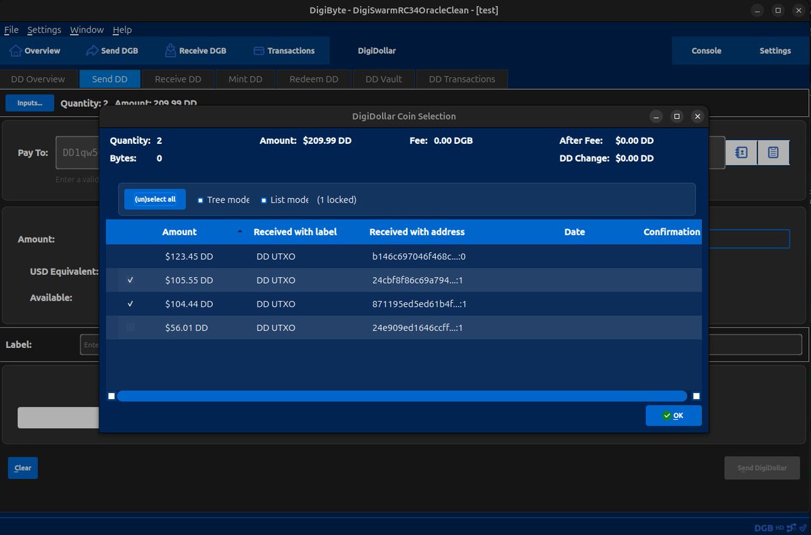This screenshot has width=811, height=535.
Task: Sort by Received with address column
Action: coord(417,232)
